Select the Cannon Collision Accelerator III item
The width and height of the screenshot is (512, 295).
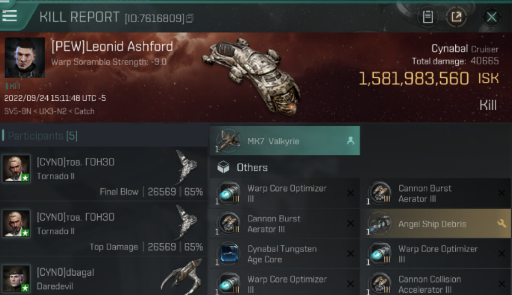tap(436, 284)
